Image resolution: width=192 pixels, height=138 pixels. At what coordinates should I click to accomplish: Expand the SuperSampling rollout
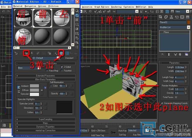[45, 119]
